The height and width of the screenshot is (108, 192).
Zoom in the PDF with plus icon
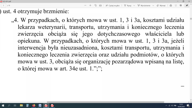coord(90,6)
